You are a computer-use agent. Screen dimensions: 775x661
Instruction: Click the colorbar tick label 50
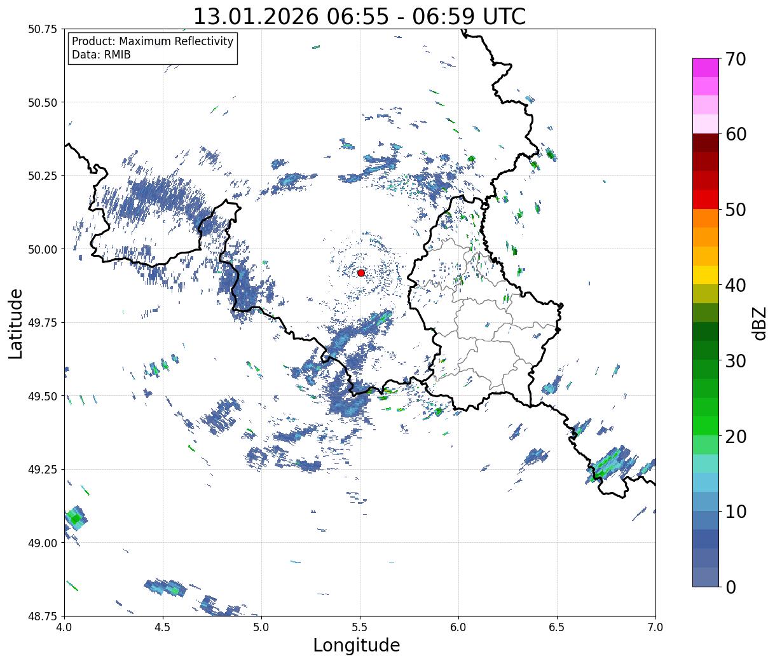pos(735,210)
